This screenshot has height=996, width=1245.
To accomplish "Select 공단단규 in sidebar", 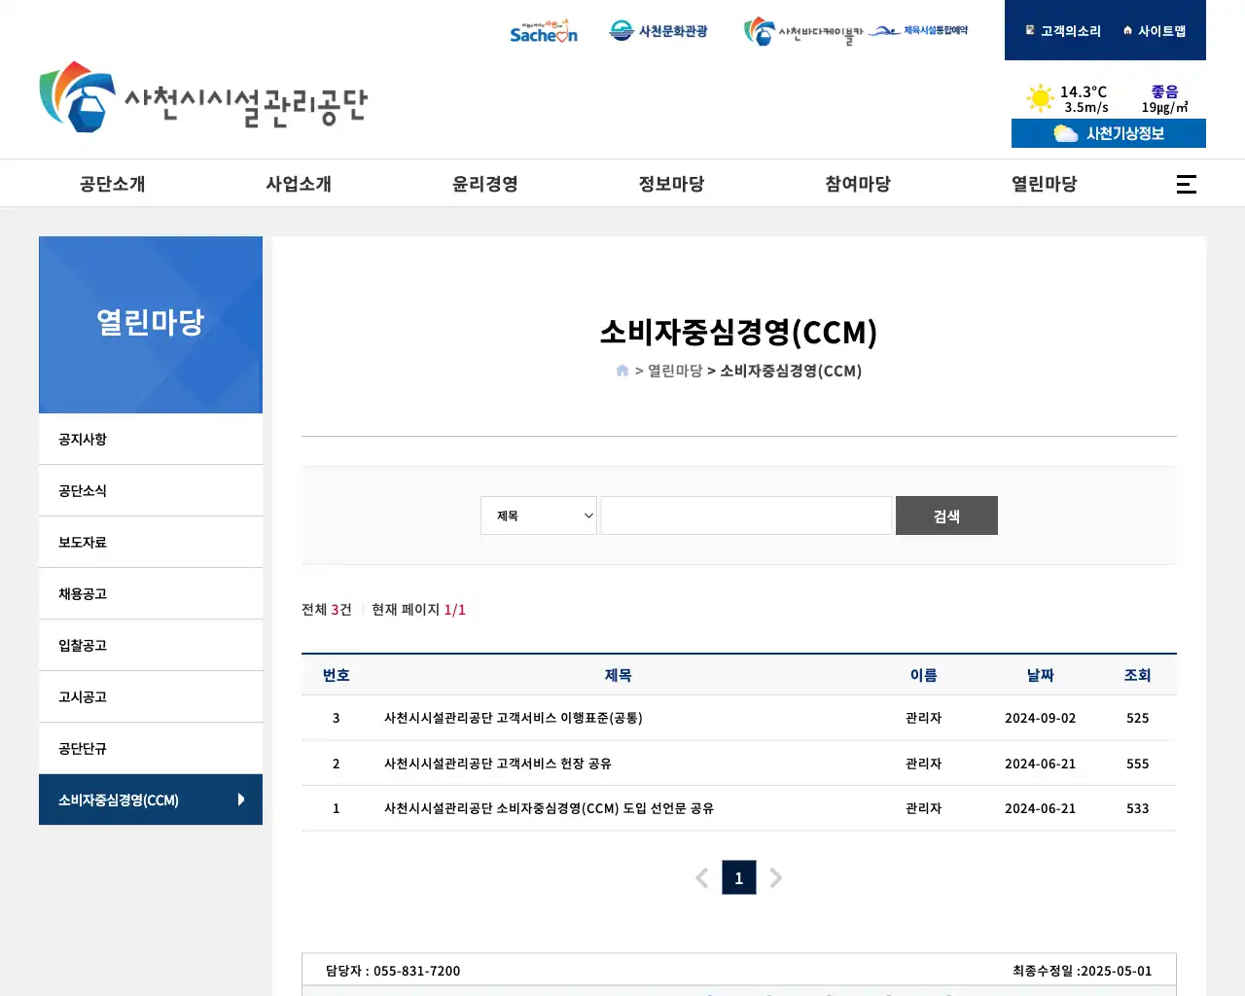I will click(151, 748).
